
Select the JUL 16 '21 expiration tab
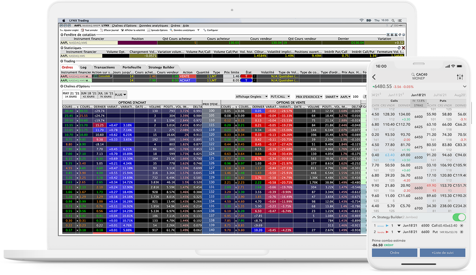pyautogui.click(x=105, y=95)
